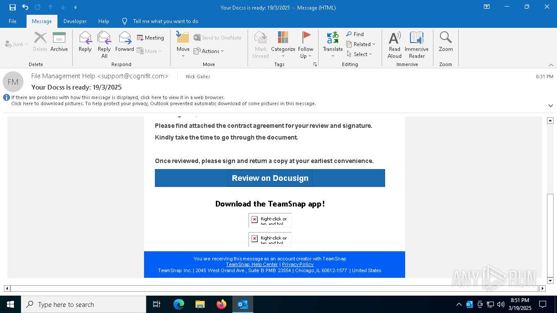This screenshot has width=557, height=313.
Task: Open the Categorize color menu
Action: 283,45
